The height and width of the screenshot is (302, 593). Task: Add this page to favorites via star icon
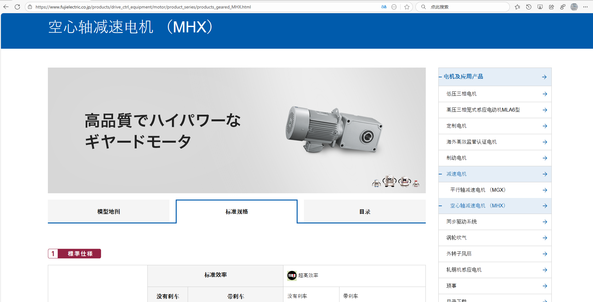(x=407, y=7)
